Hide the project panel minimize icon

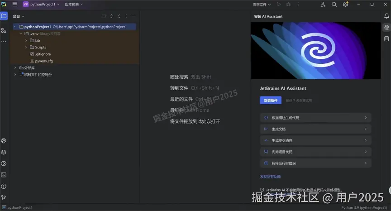pos(134,16)
